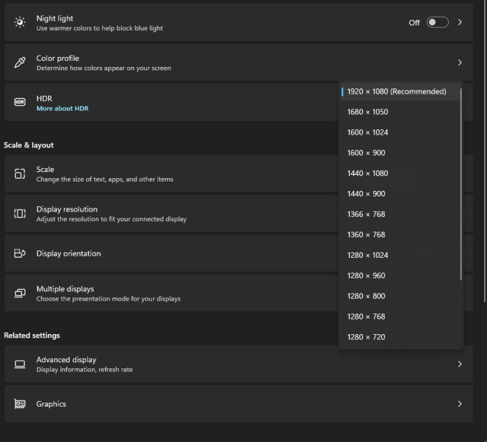Screen dimensions: 487x442
Task: Choose 1366 × 768 resolution
Action: tap(401, 214)
